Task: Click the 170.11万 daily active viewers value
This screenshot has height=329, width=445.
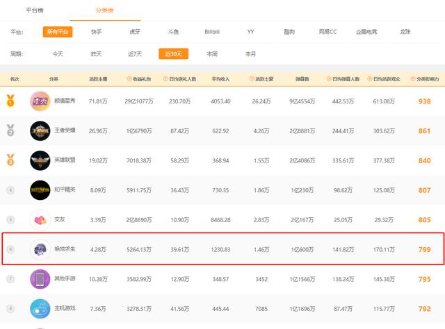Action: [384, 250]
